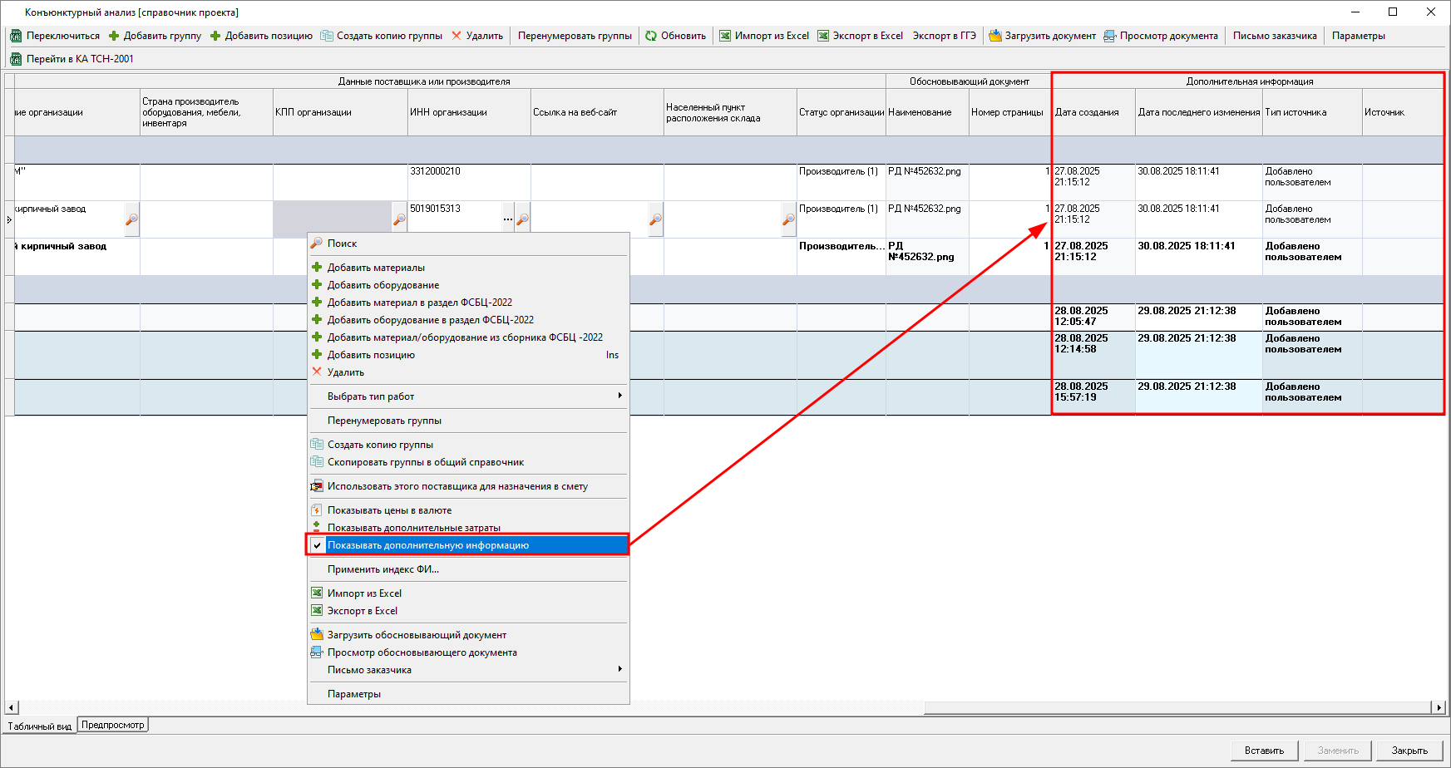Click Экспорт в Excel in the toolbar
The height and width of the screenshot is (768, 1451).
point(861,36)
